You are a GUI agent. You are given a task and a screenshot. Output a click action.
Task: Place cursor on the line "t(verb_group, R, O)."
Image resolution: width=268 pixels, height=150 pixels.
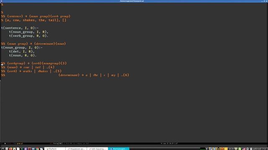[29, 36]
